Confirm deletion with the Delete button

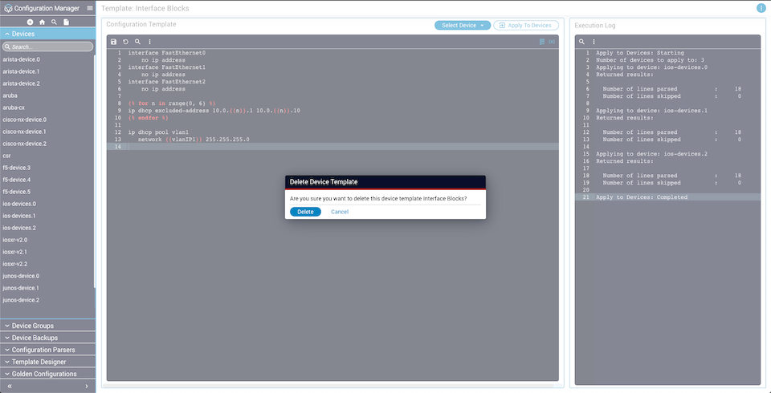coord(305,212)
